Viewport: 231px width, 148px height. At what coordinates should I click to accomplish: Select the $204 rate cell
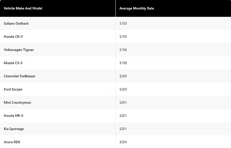point(123,142)
